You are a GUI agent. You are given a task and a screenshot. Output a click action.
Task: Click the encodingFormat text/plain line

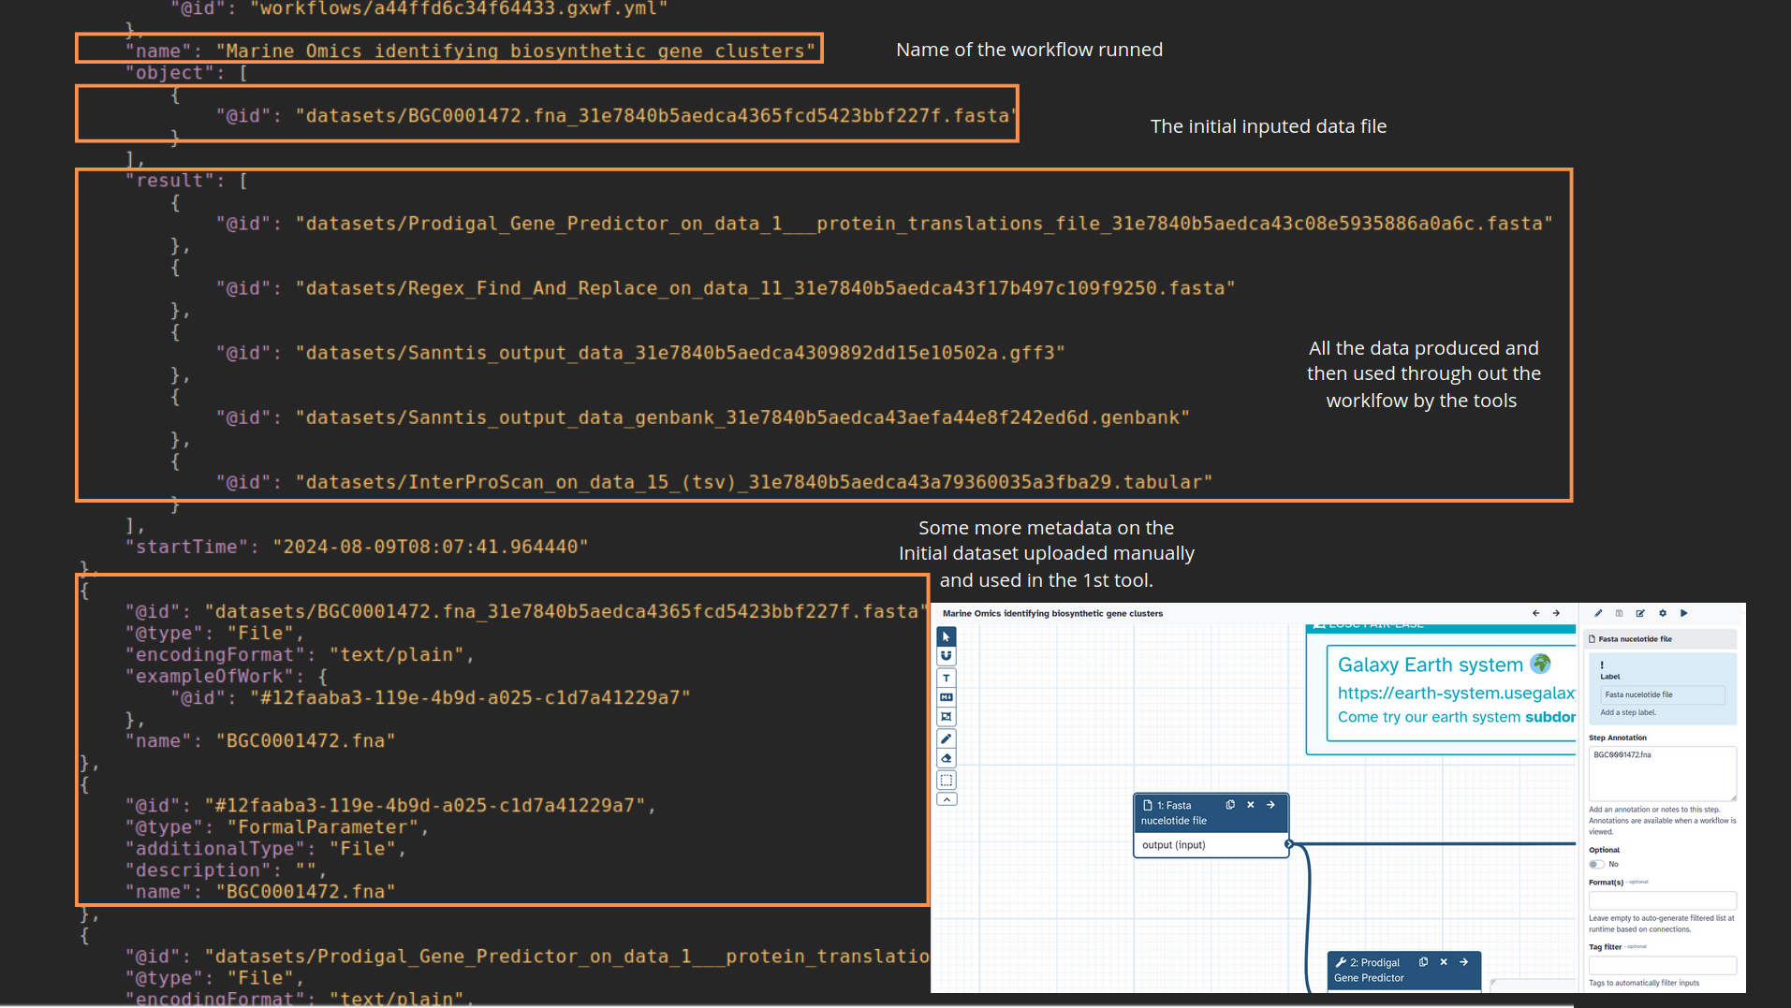[x=300, y=654]
